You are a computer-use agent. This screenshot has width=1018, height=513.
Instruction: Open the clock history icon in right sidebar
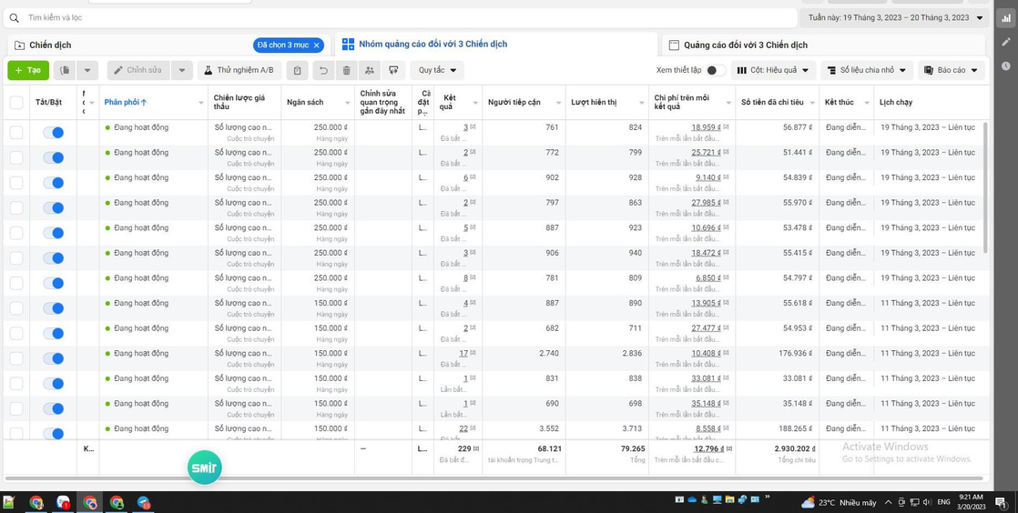tap(1006, 65)
